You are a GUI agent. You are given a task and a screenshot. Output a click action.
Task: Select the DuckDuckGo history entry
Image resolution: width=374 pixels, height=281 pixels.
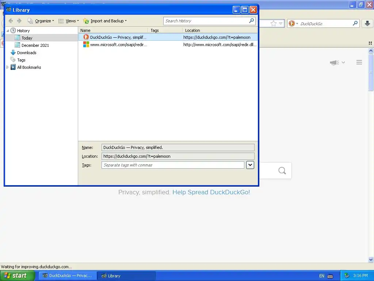click(x=168, y=37)
